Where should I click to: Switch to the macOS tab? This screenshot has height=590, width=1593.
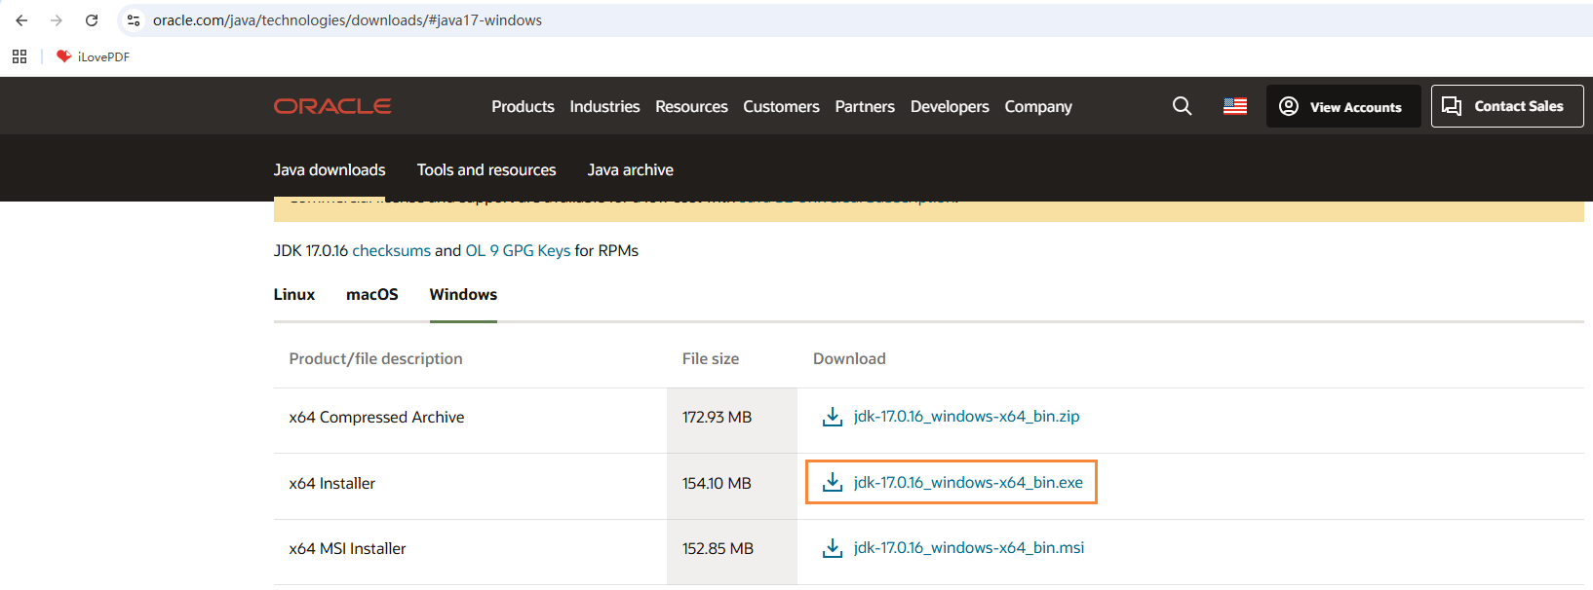372,294
